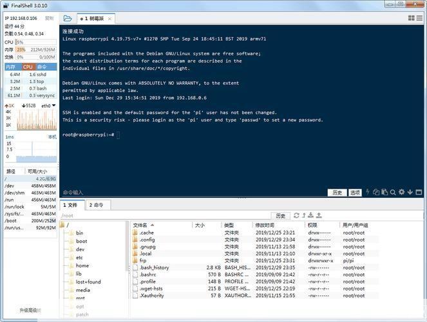427x322 pixels.
Task: Select the dev folder in tree
Action: coord(77,249)
